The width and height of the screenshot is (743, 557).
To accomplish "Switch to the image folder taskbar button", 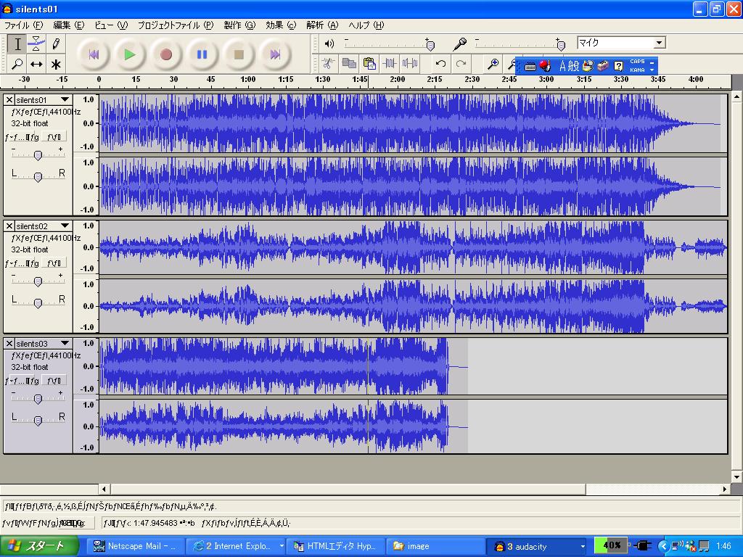I will tap(436, 546).
